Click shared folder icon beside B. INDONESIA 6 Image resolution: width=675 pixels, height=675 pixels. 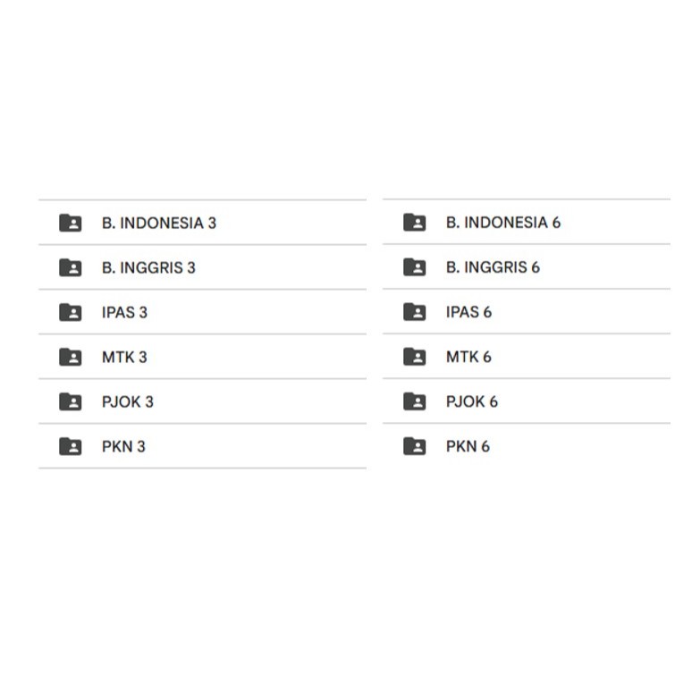click(415, 223)
